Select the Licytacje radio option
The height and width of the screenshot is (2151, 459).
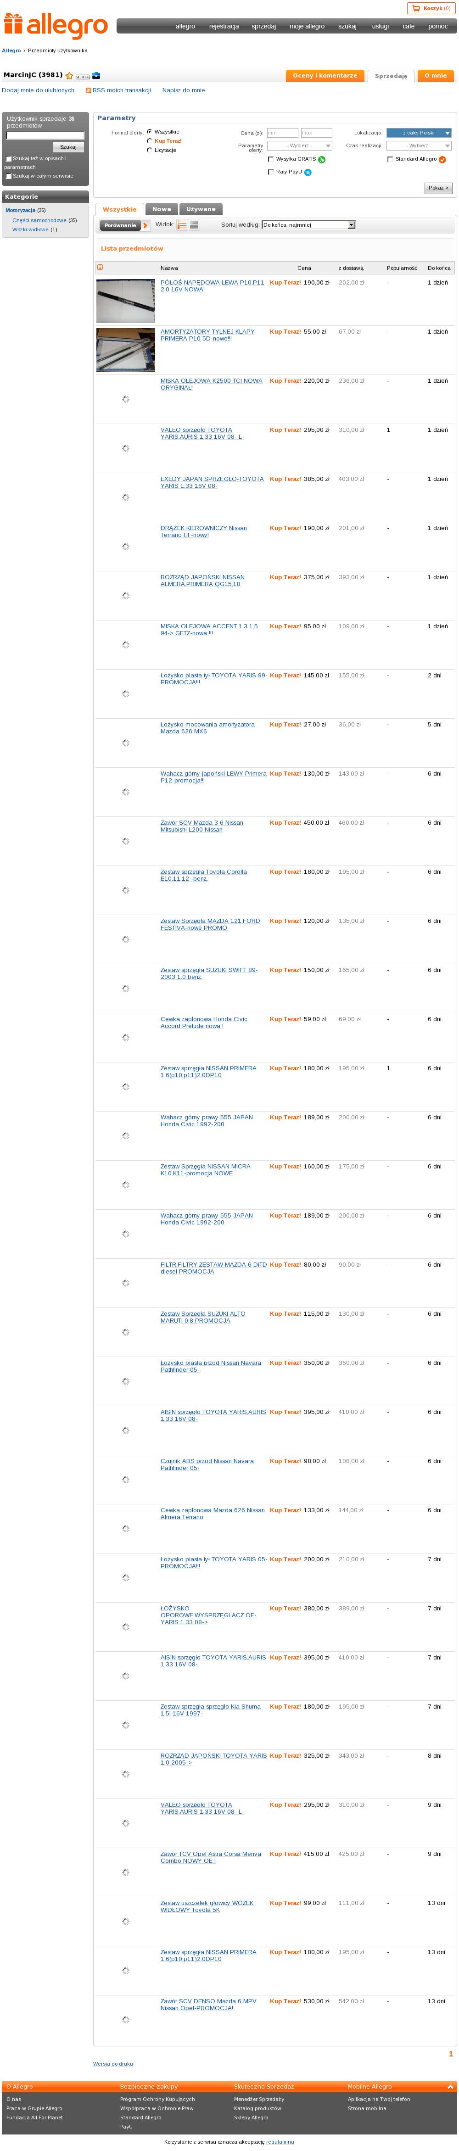149,151
